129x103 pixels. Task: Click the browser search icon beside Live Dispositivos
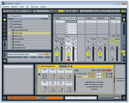pyautogui.click(x=49, y=16)
